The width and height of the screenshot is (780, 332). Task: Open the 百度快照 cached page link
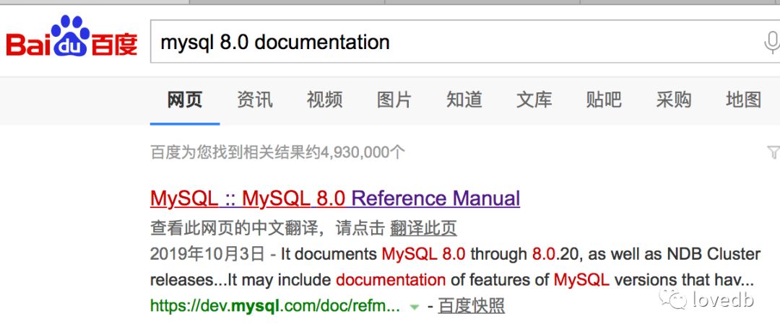471,306
